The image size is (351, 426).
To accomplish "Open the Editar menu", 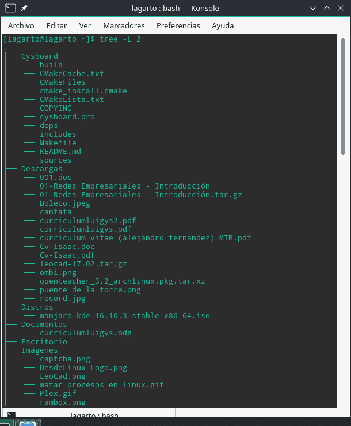I will (x=56, y=25).
